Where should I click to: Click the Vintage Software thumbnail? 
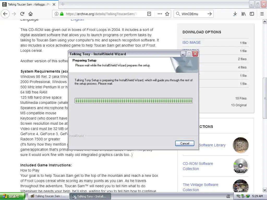point(241,186)
